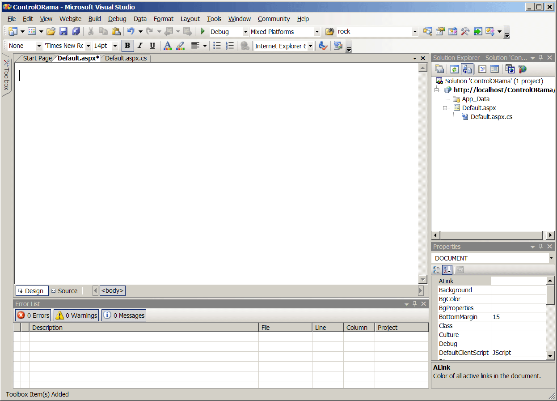Click Refresh icon in Solution Explorer

pos(454,69)
